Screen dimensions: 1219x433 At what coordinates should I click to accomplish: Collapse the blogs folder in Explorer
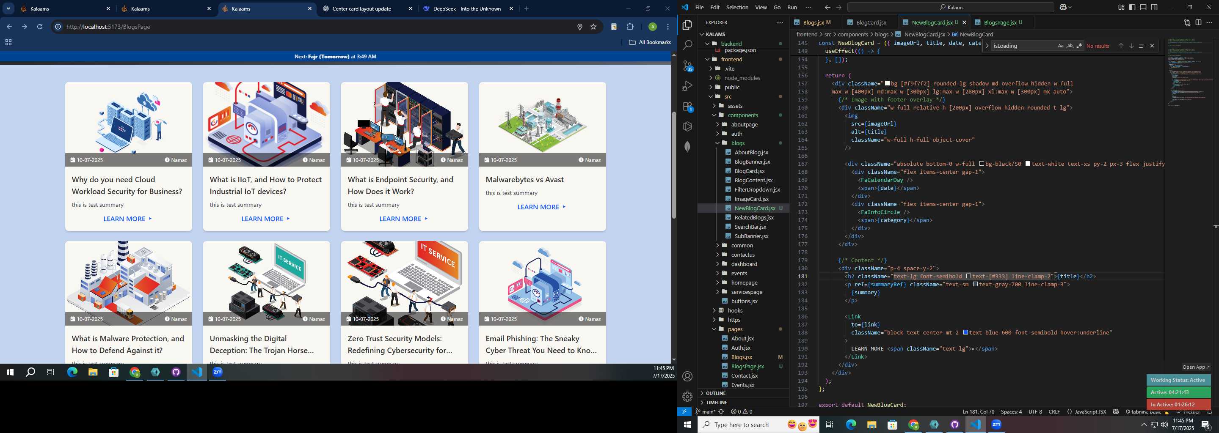[x=717, y=143]
